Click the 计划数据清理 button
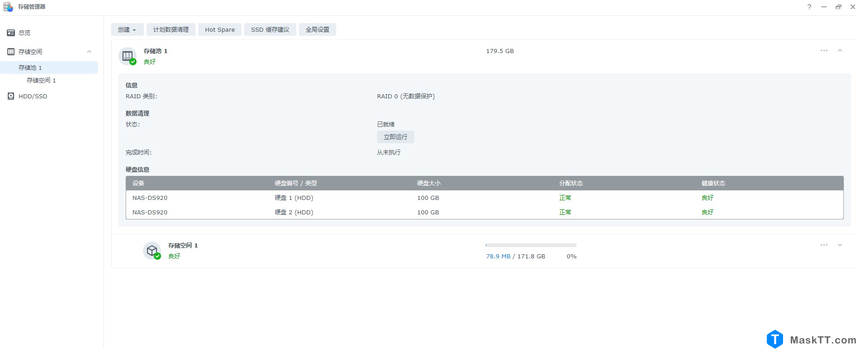 point(171,29)
